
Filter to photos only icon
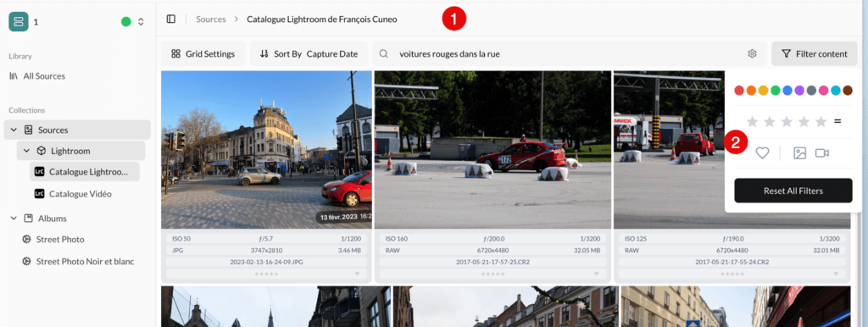[799, 153]
